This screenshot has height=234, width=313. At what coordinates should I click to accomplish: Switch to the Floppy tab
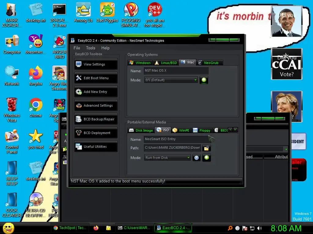(202, 130)
